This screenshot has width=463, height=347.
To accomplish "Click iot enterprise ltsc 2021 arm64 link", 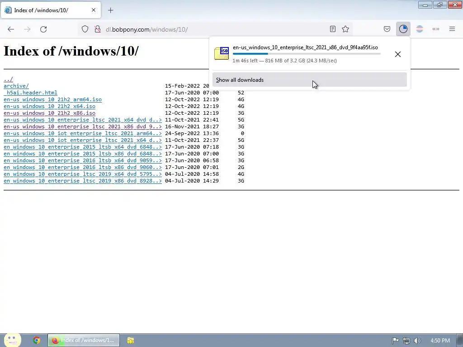I will click(83, 133).
